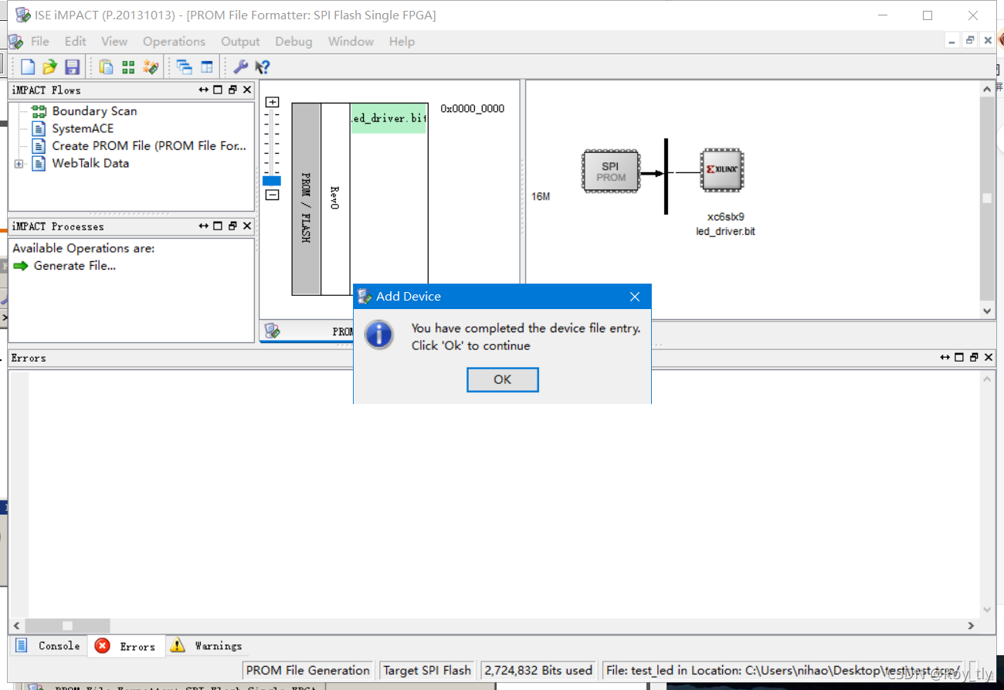Open the Window menu
The image size is (1004, 690).
351,42
